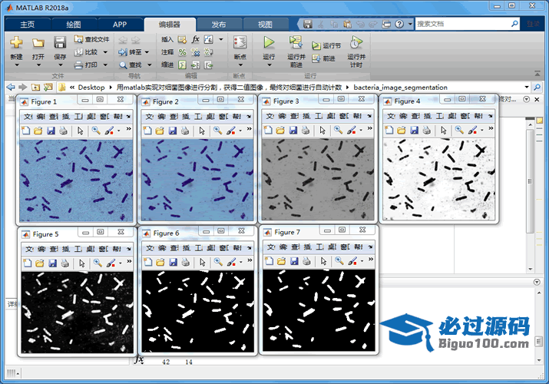The height and width of the screenshot is (384, 549).
Task: Expand the Run button dropdown arrow
Action: (269, 65)
